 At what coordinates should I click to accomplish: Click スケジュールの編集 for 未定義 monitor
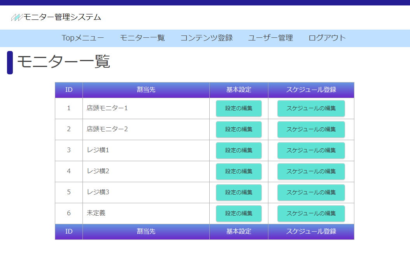coord(311,213)
